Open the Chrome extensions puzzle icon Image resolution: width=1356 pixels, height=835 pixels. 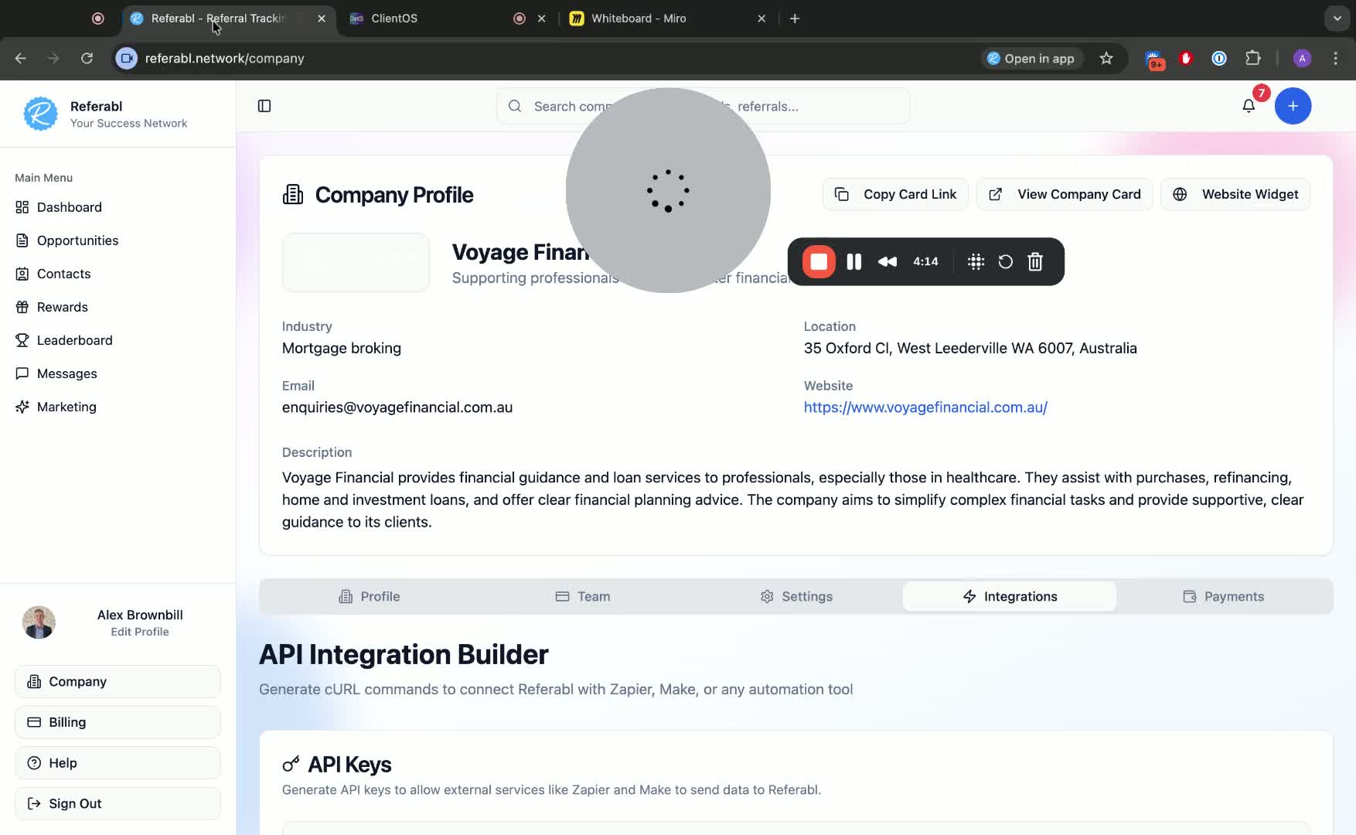coord(1253,58)
